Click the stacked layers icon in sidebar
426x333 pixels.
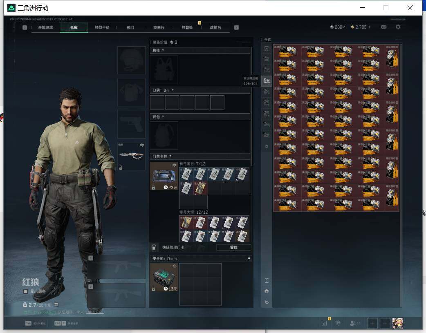(x=267, y=291)
